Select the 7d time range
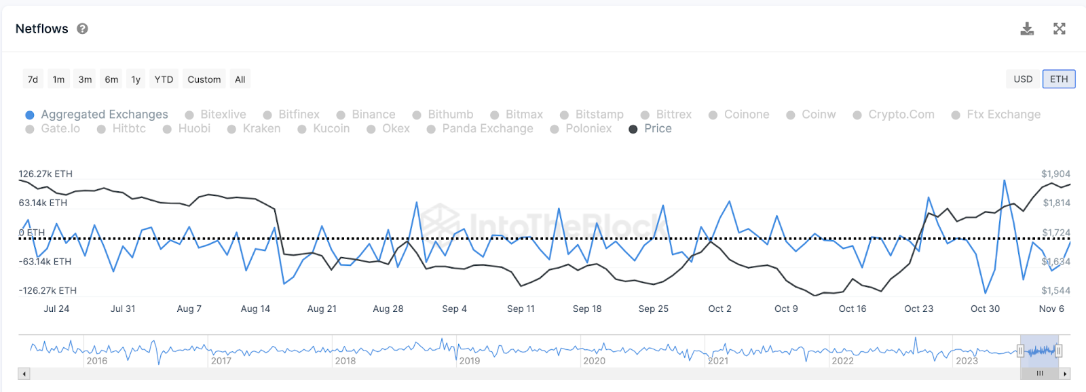Viewport: 1086px width, 392px height. click(33, 79)
